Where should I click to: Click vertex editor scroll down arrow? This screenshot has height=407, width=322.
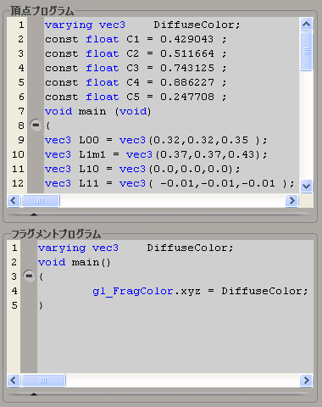tap(306, 186)
